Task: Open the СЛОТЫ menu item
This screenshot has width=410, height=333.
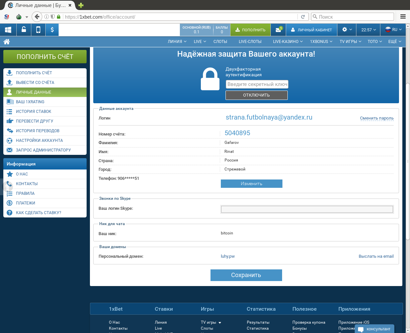Action: [220, 42]
